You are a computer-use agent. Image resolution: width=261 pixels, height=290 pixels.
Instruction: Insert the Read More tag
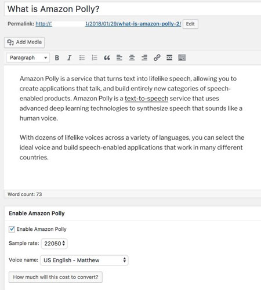(169, 58)
